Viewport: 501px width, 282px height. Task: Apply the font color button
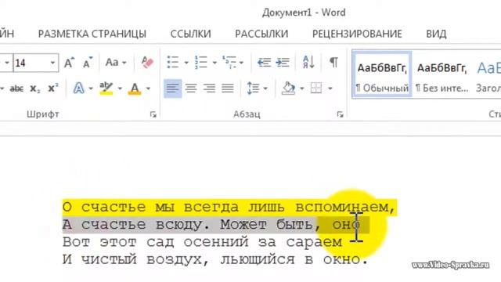(x=135, y=89)
